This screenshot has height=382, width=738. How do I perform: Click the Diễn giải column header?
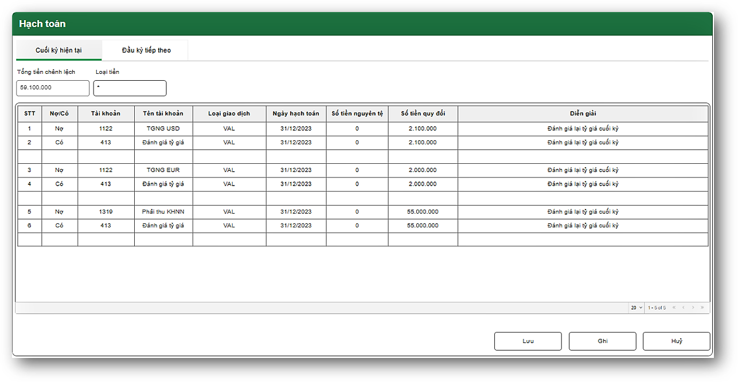pyautogui.click(x=583, y=113)
